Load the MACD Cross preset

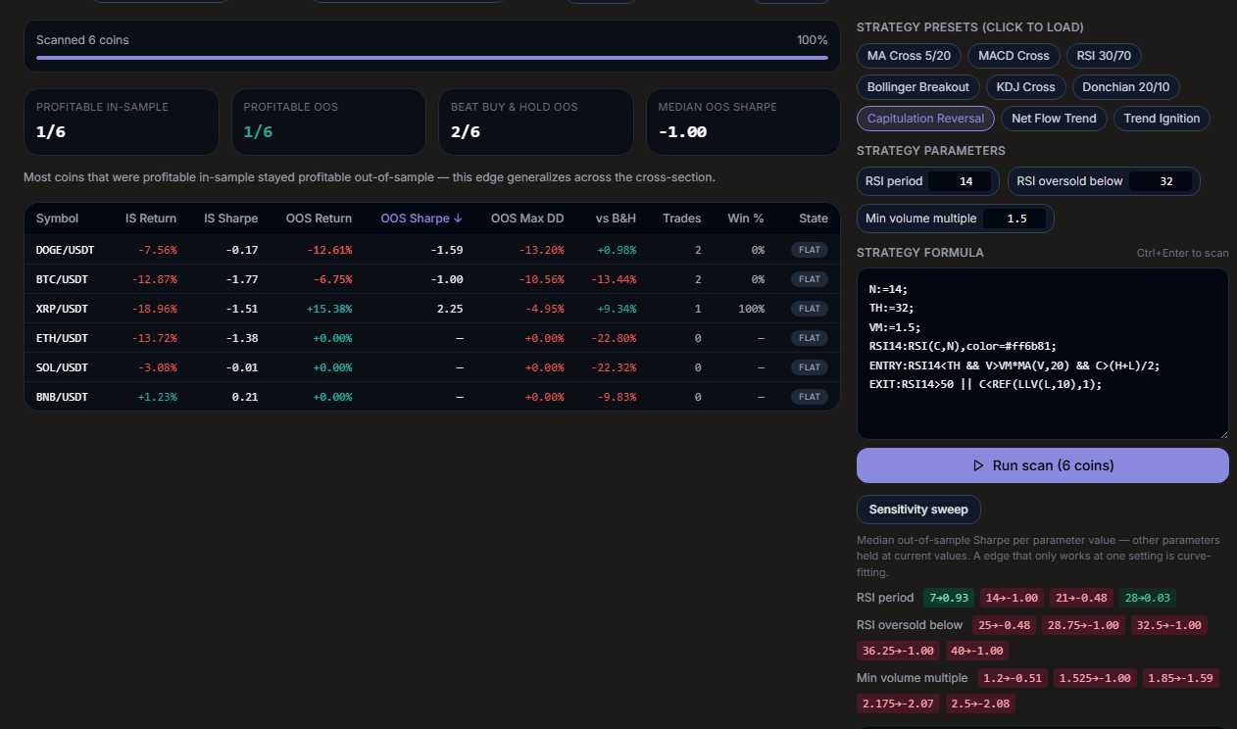click(1014, 56)
